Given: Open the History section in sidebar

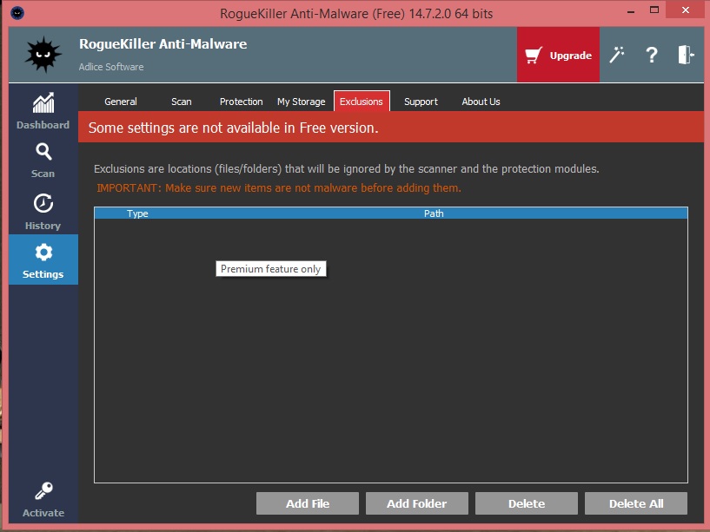Looking at the screenshot, I should pos(43,212).
